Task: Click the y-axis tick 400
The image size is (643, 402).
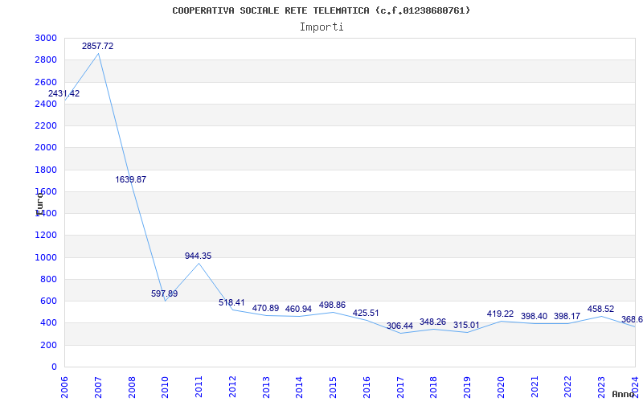Action: [x=49, y=323]
